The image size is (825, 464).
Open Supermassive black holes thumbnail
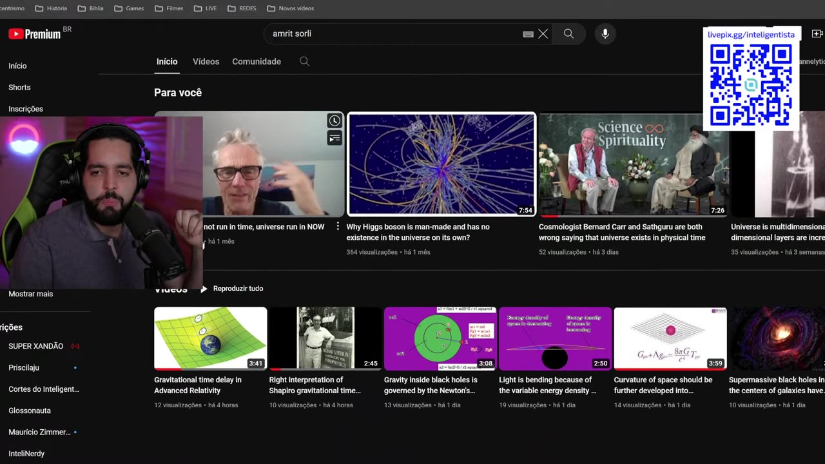click(x=777, y=338)
